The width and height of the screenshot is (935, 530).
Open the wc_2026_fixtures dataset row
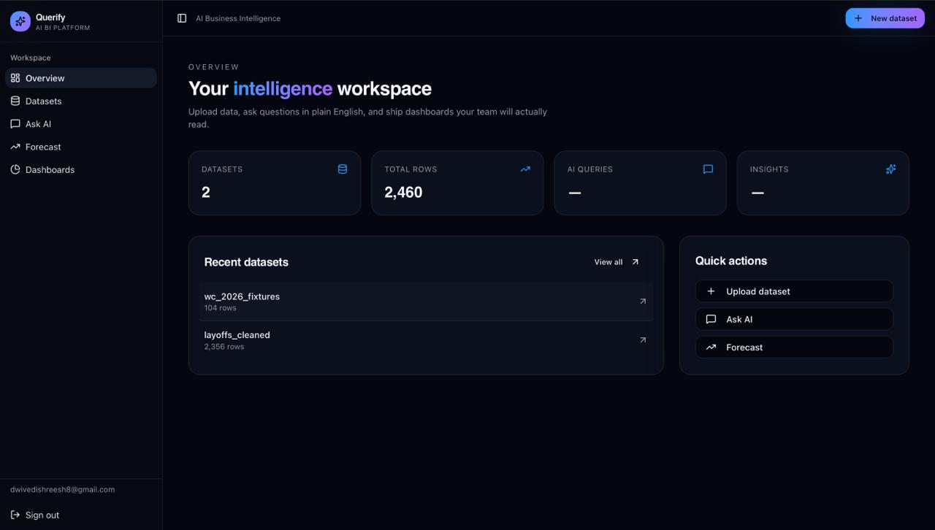coord(426,302)
